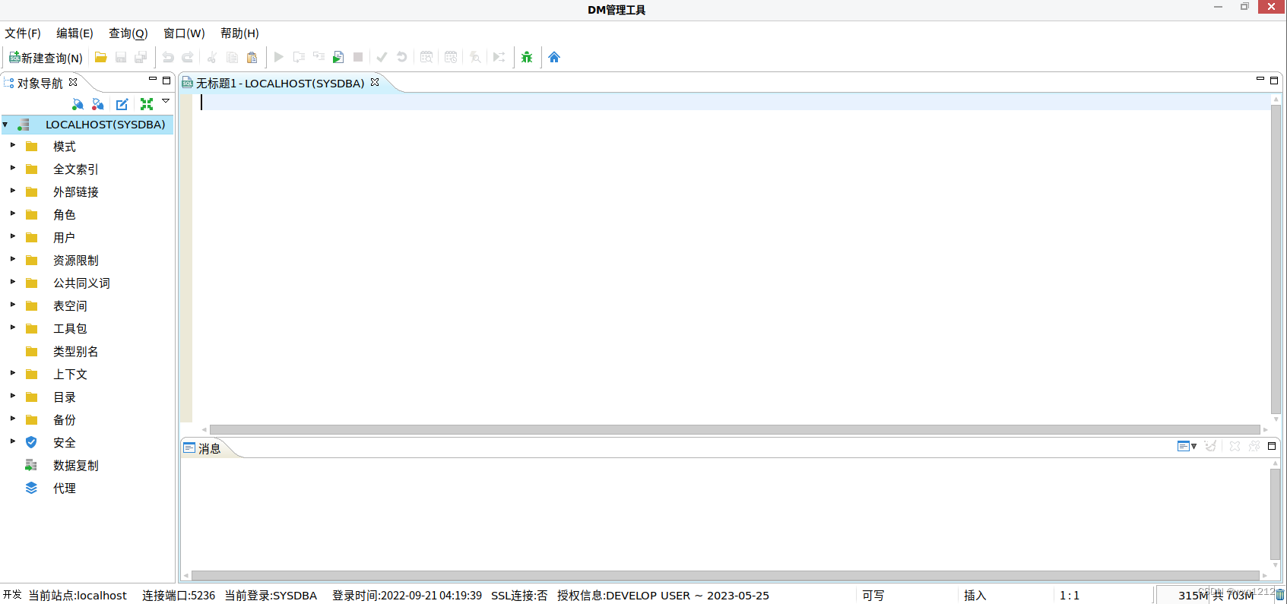Screen dimensions: 1287x604
Task: Open the 编辑(E) menu
Action: (x=74, y=33)
